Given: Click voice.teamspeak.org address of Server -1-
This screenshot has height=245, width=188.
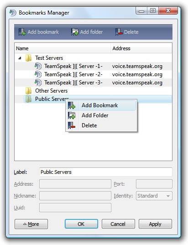Looking at the screenshot, I should [137, 66].
